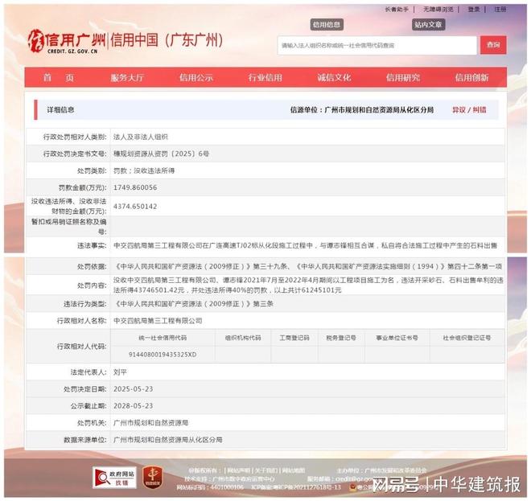
Task: Open the 信用研究 menu item
Action: click(x=402, y=78)
